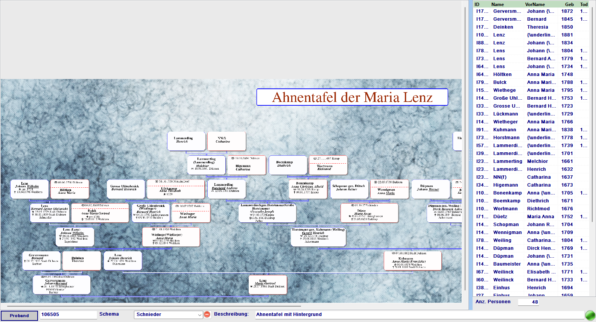Select the Lammerting Melchior 1661 list row
The image size is (596, 322).
pyautogui.click(x=531, y=161)
